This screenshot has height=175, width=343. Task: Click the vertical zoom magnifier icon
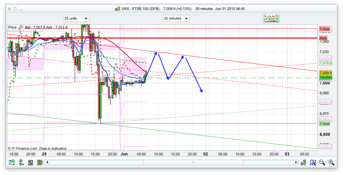click(313, 162)
